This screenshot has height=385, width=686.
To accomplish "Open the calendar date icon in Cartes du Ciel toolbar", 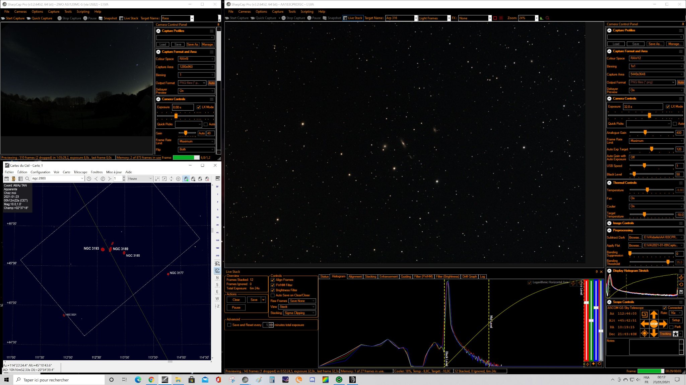I will 6,179.
